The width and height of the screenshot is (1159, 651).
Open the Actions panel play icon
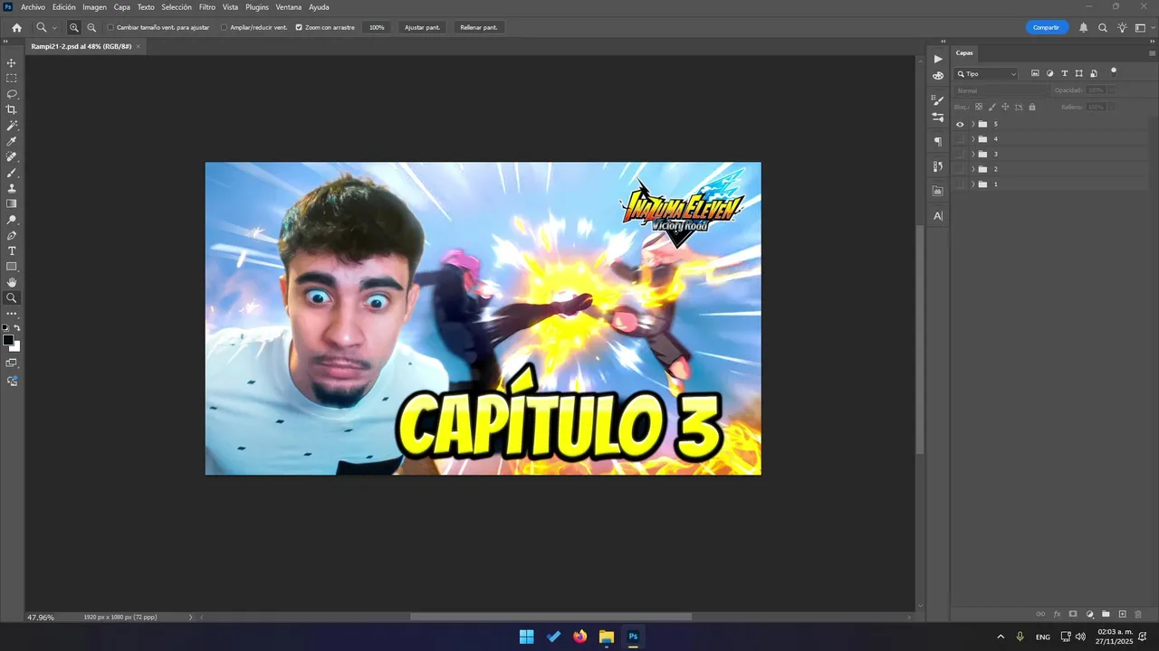click(x=938, y=59)
